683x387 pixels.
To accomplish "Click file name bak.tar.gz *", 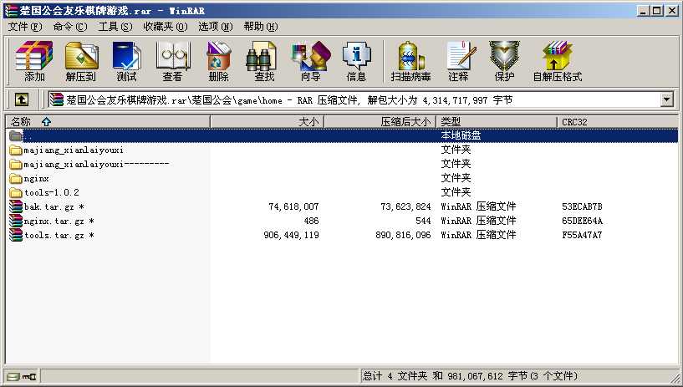I will click(x=54, y=206).
